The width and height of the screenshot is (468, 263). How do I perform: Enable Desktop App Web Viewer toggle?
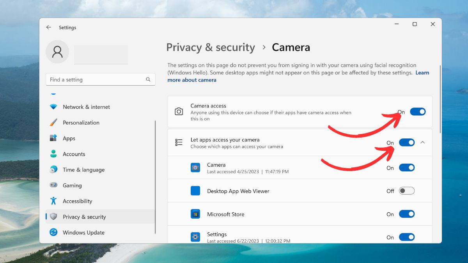(407, 191)
